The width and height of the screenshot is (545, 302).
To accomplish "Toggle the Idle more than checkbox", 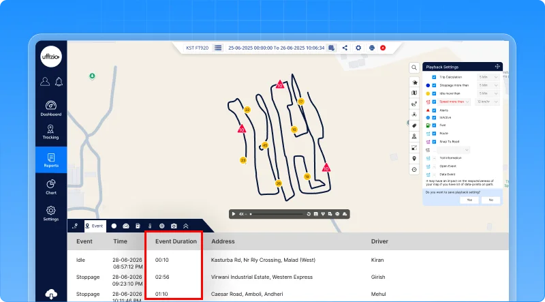I will coord(434,93).
